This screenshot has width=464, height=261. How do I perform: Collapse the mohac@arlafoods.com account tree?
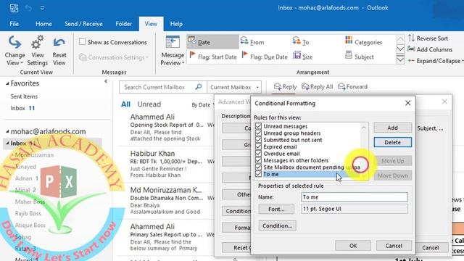pos(7,131)
